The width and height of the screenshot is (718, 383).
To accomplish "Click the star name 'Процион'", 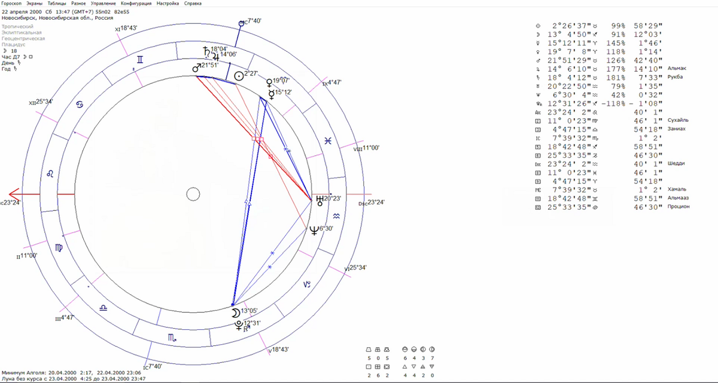I will coord(679,206).
